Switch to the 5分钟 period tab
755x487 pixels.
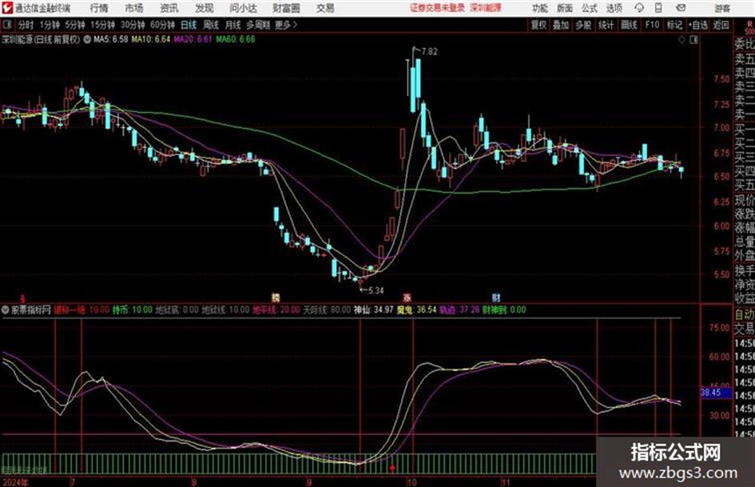pos(74,25)
